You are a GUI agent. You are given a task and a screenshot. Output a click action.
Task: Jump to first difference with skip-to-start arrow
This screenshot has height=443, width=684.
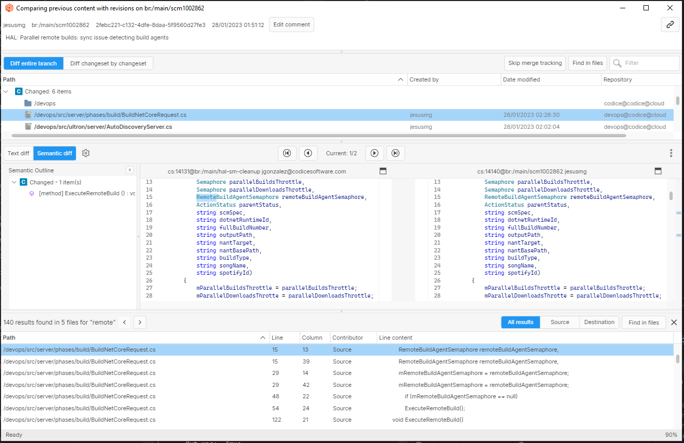click(287, 153)
